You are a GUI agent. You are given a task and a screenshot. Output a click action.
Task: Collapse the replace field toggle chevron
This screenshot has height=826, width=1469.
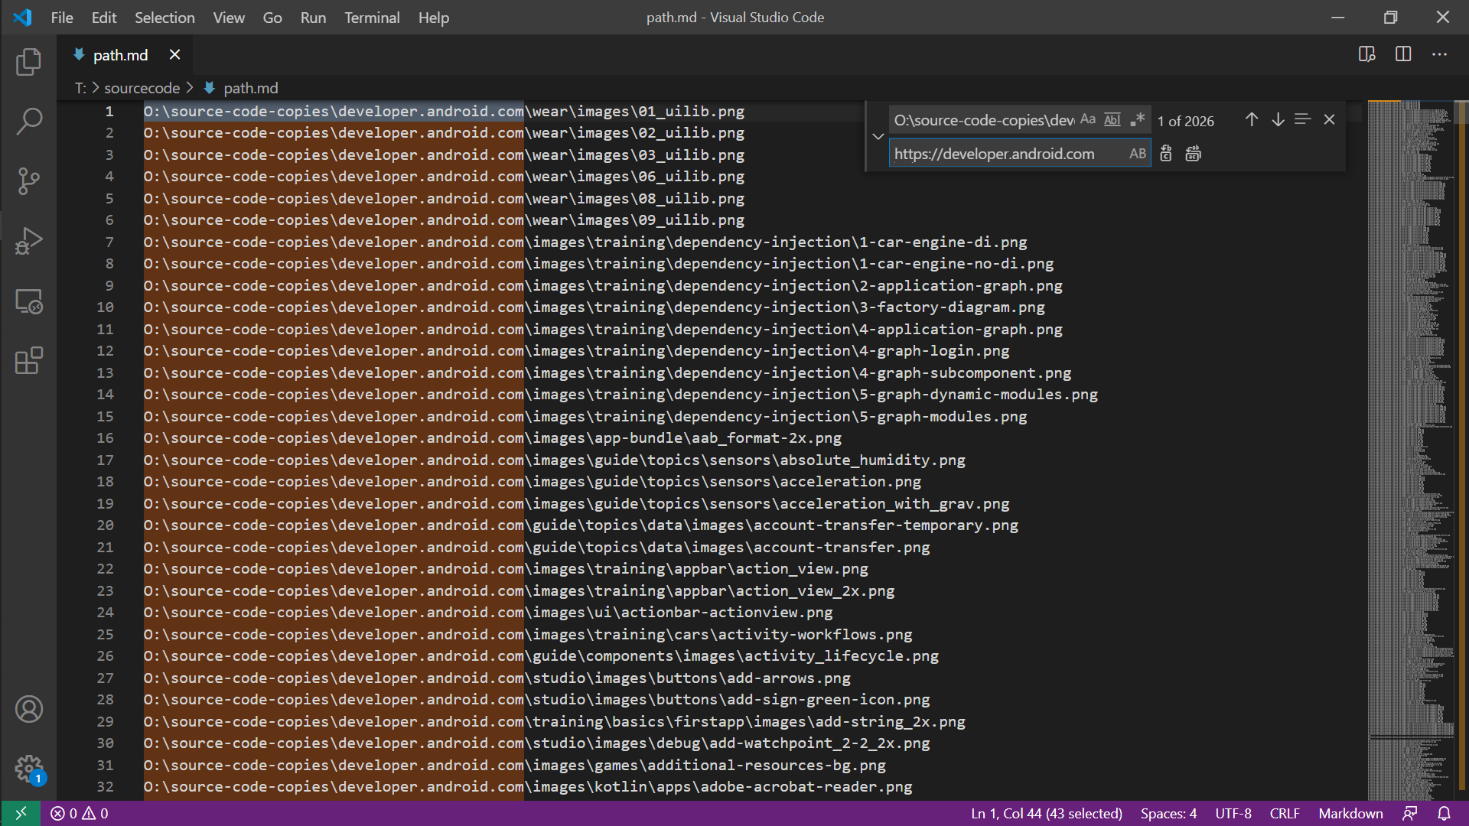pyautogui.click(x=878, y=136)
